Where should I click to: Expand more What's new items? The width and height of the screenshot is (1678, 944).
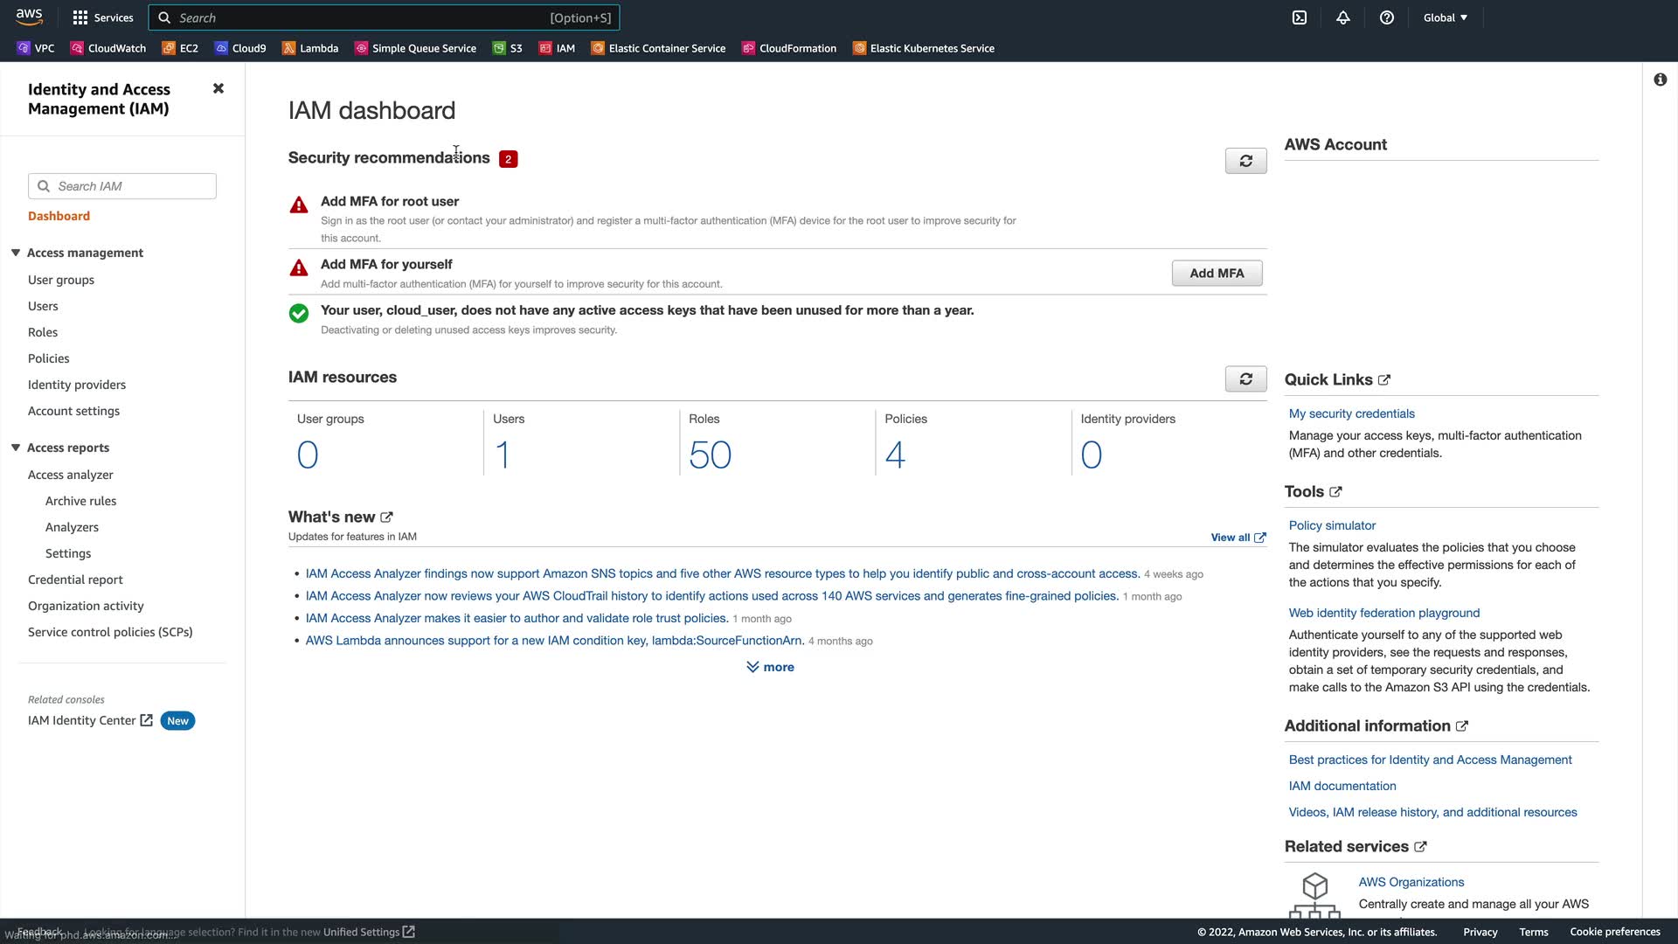pyautogui.click(x=770, y=667)
